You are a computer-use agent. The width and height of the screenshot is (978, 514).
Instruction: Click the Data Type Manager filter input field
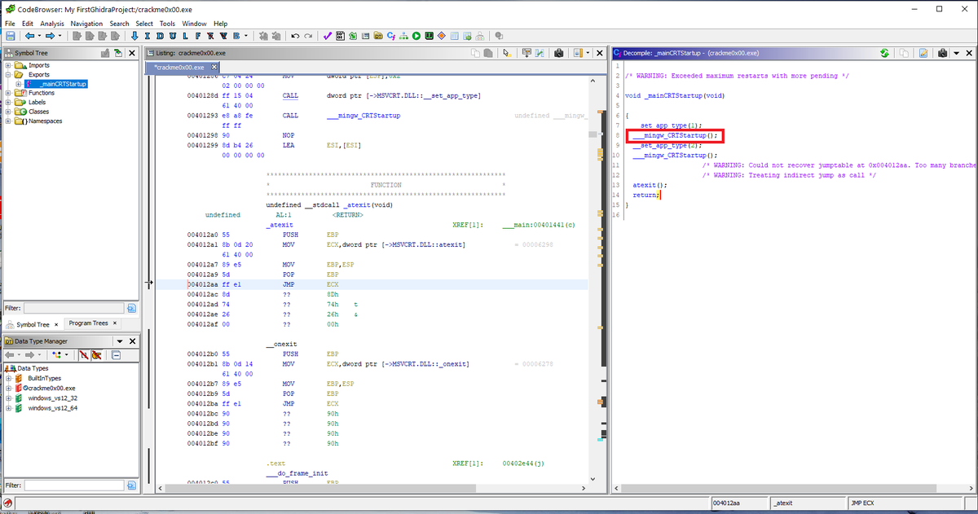pos(73,485)
